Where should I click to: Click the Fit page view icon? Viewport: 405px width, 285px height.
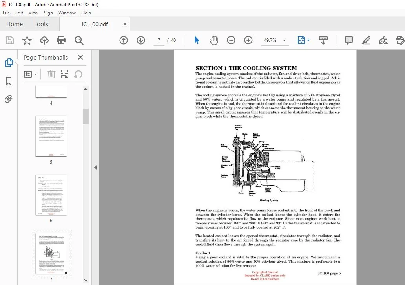click(301, 40)
